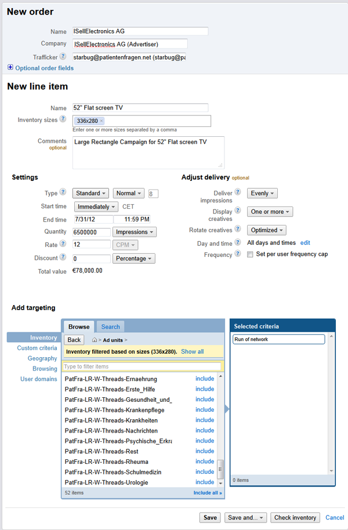Image resolution: width=348 pixels, height=530 pixels.
Task: Click scroll-up arrow of ad units list
Action: point(220,376)
